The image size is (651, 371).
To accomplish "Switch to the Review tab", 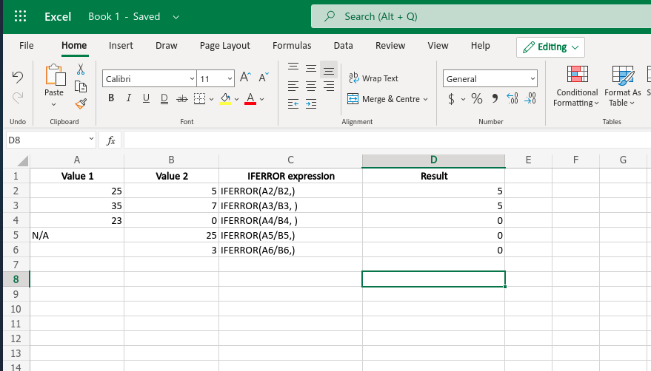I will (x=390, y=46).
